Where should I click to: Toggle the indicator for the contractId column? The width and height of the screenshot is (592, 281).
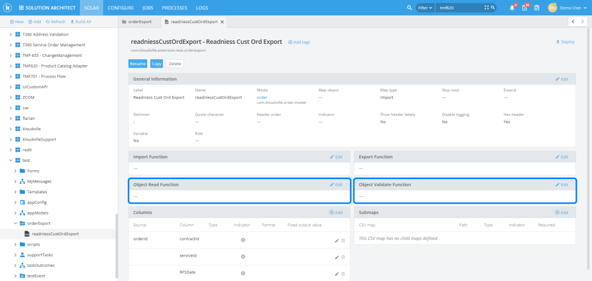(x=243, y=240)
